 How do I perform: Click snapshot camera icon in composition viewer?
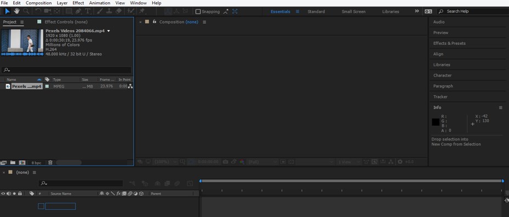[225, 162]
